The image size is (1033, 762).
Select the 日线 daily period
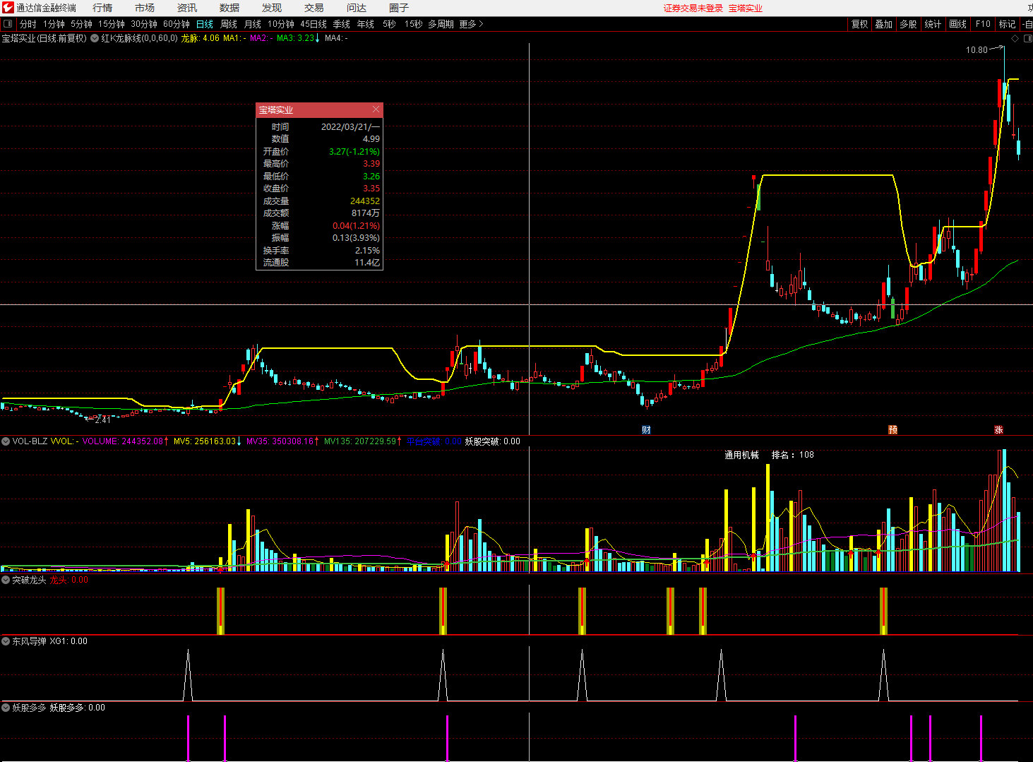click(x=205, y=24)
